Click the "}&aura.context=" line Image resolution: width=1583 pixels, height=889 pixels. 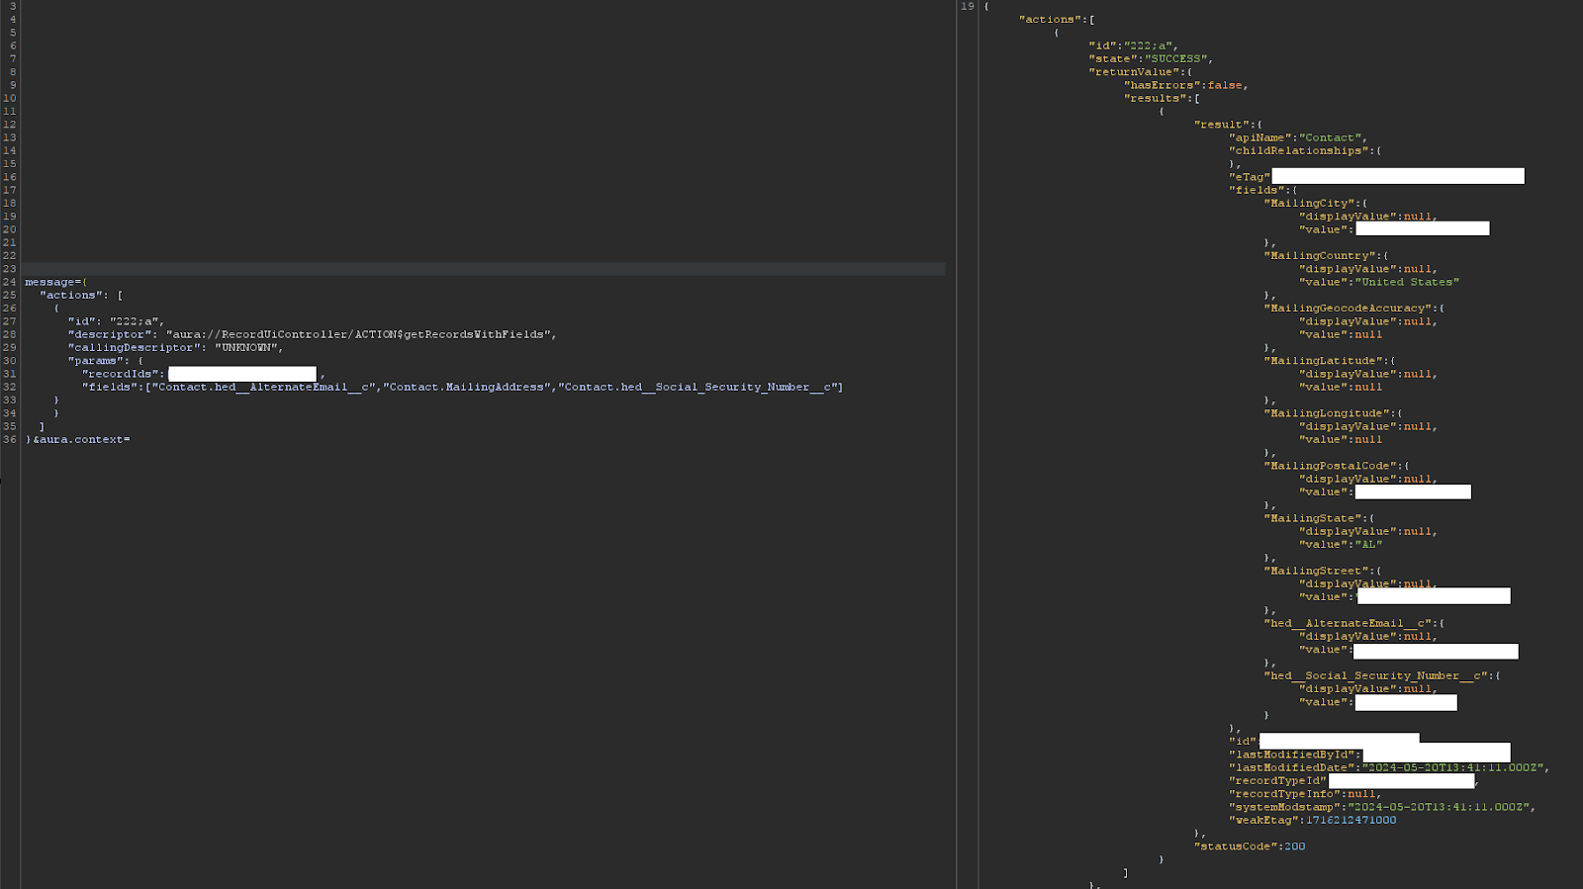coord(78,439)
